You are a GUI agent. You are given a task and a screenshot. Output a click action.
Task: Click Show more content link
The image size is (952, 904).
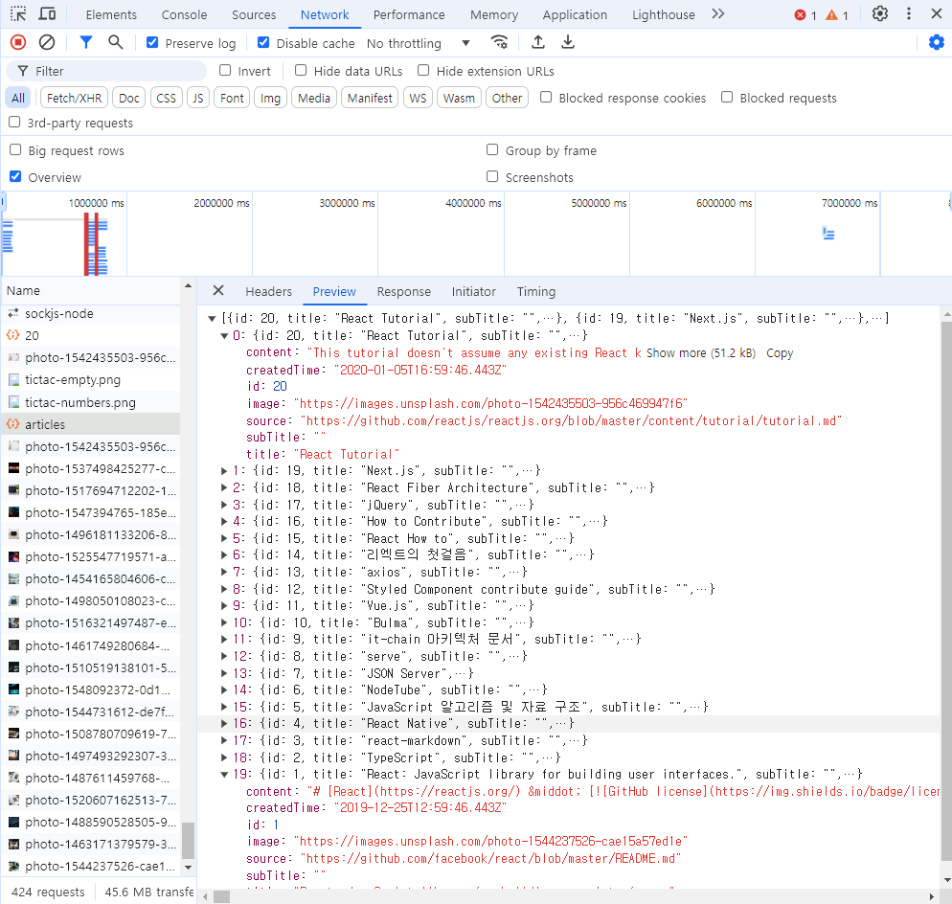[701, 353]
